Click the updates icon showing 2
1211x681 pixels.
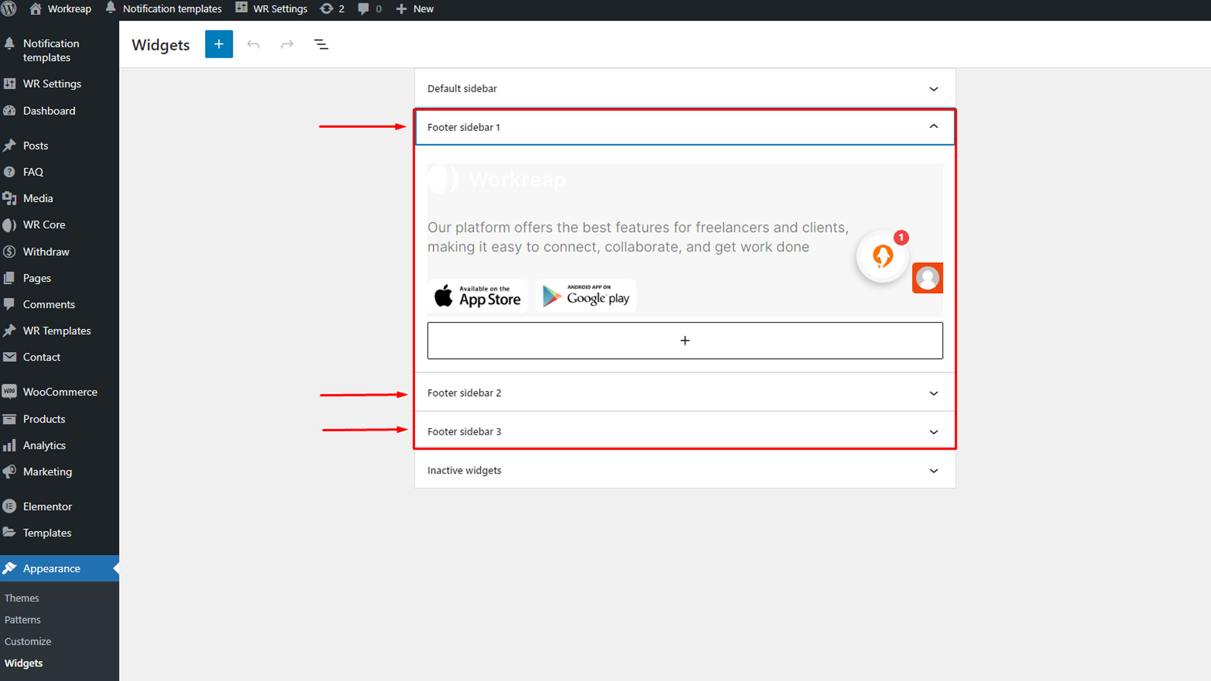pyautogui.click(x=332, y=9)
